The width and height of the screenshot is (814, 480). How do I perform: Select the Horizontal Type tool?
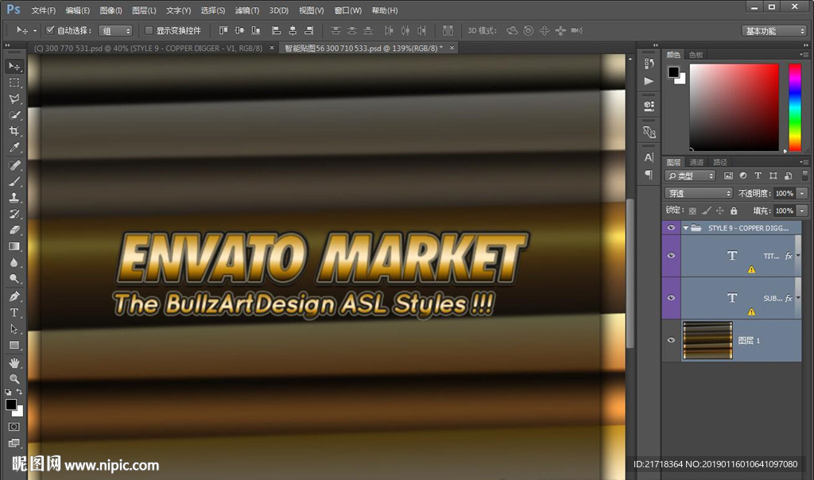pos(14,312)
